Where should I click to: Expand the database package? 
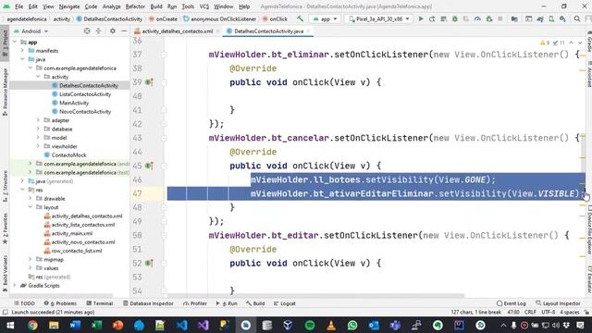point(38,129)
